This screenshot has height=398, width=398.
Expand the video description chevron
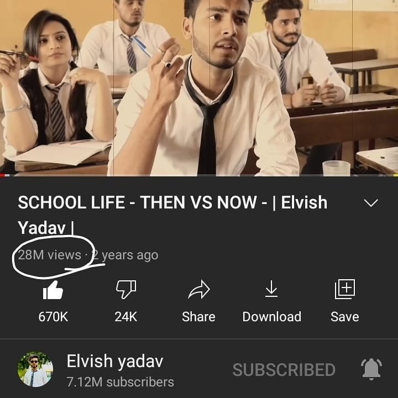point(371,203)
